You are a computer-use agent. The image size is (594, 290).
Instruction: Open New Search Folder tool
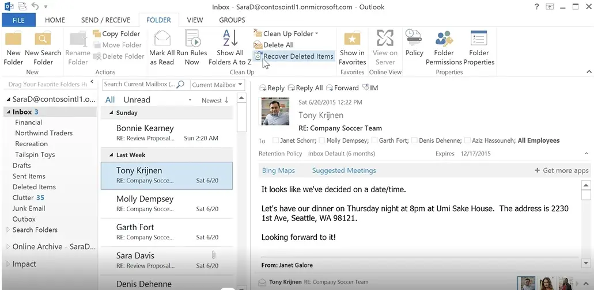click(x=43, y=40)
